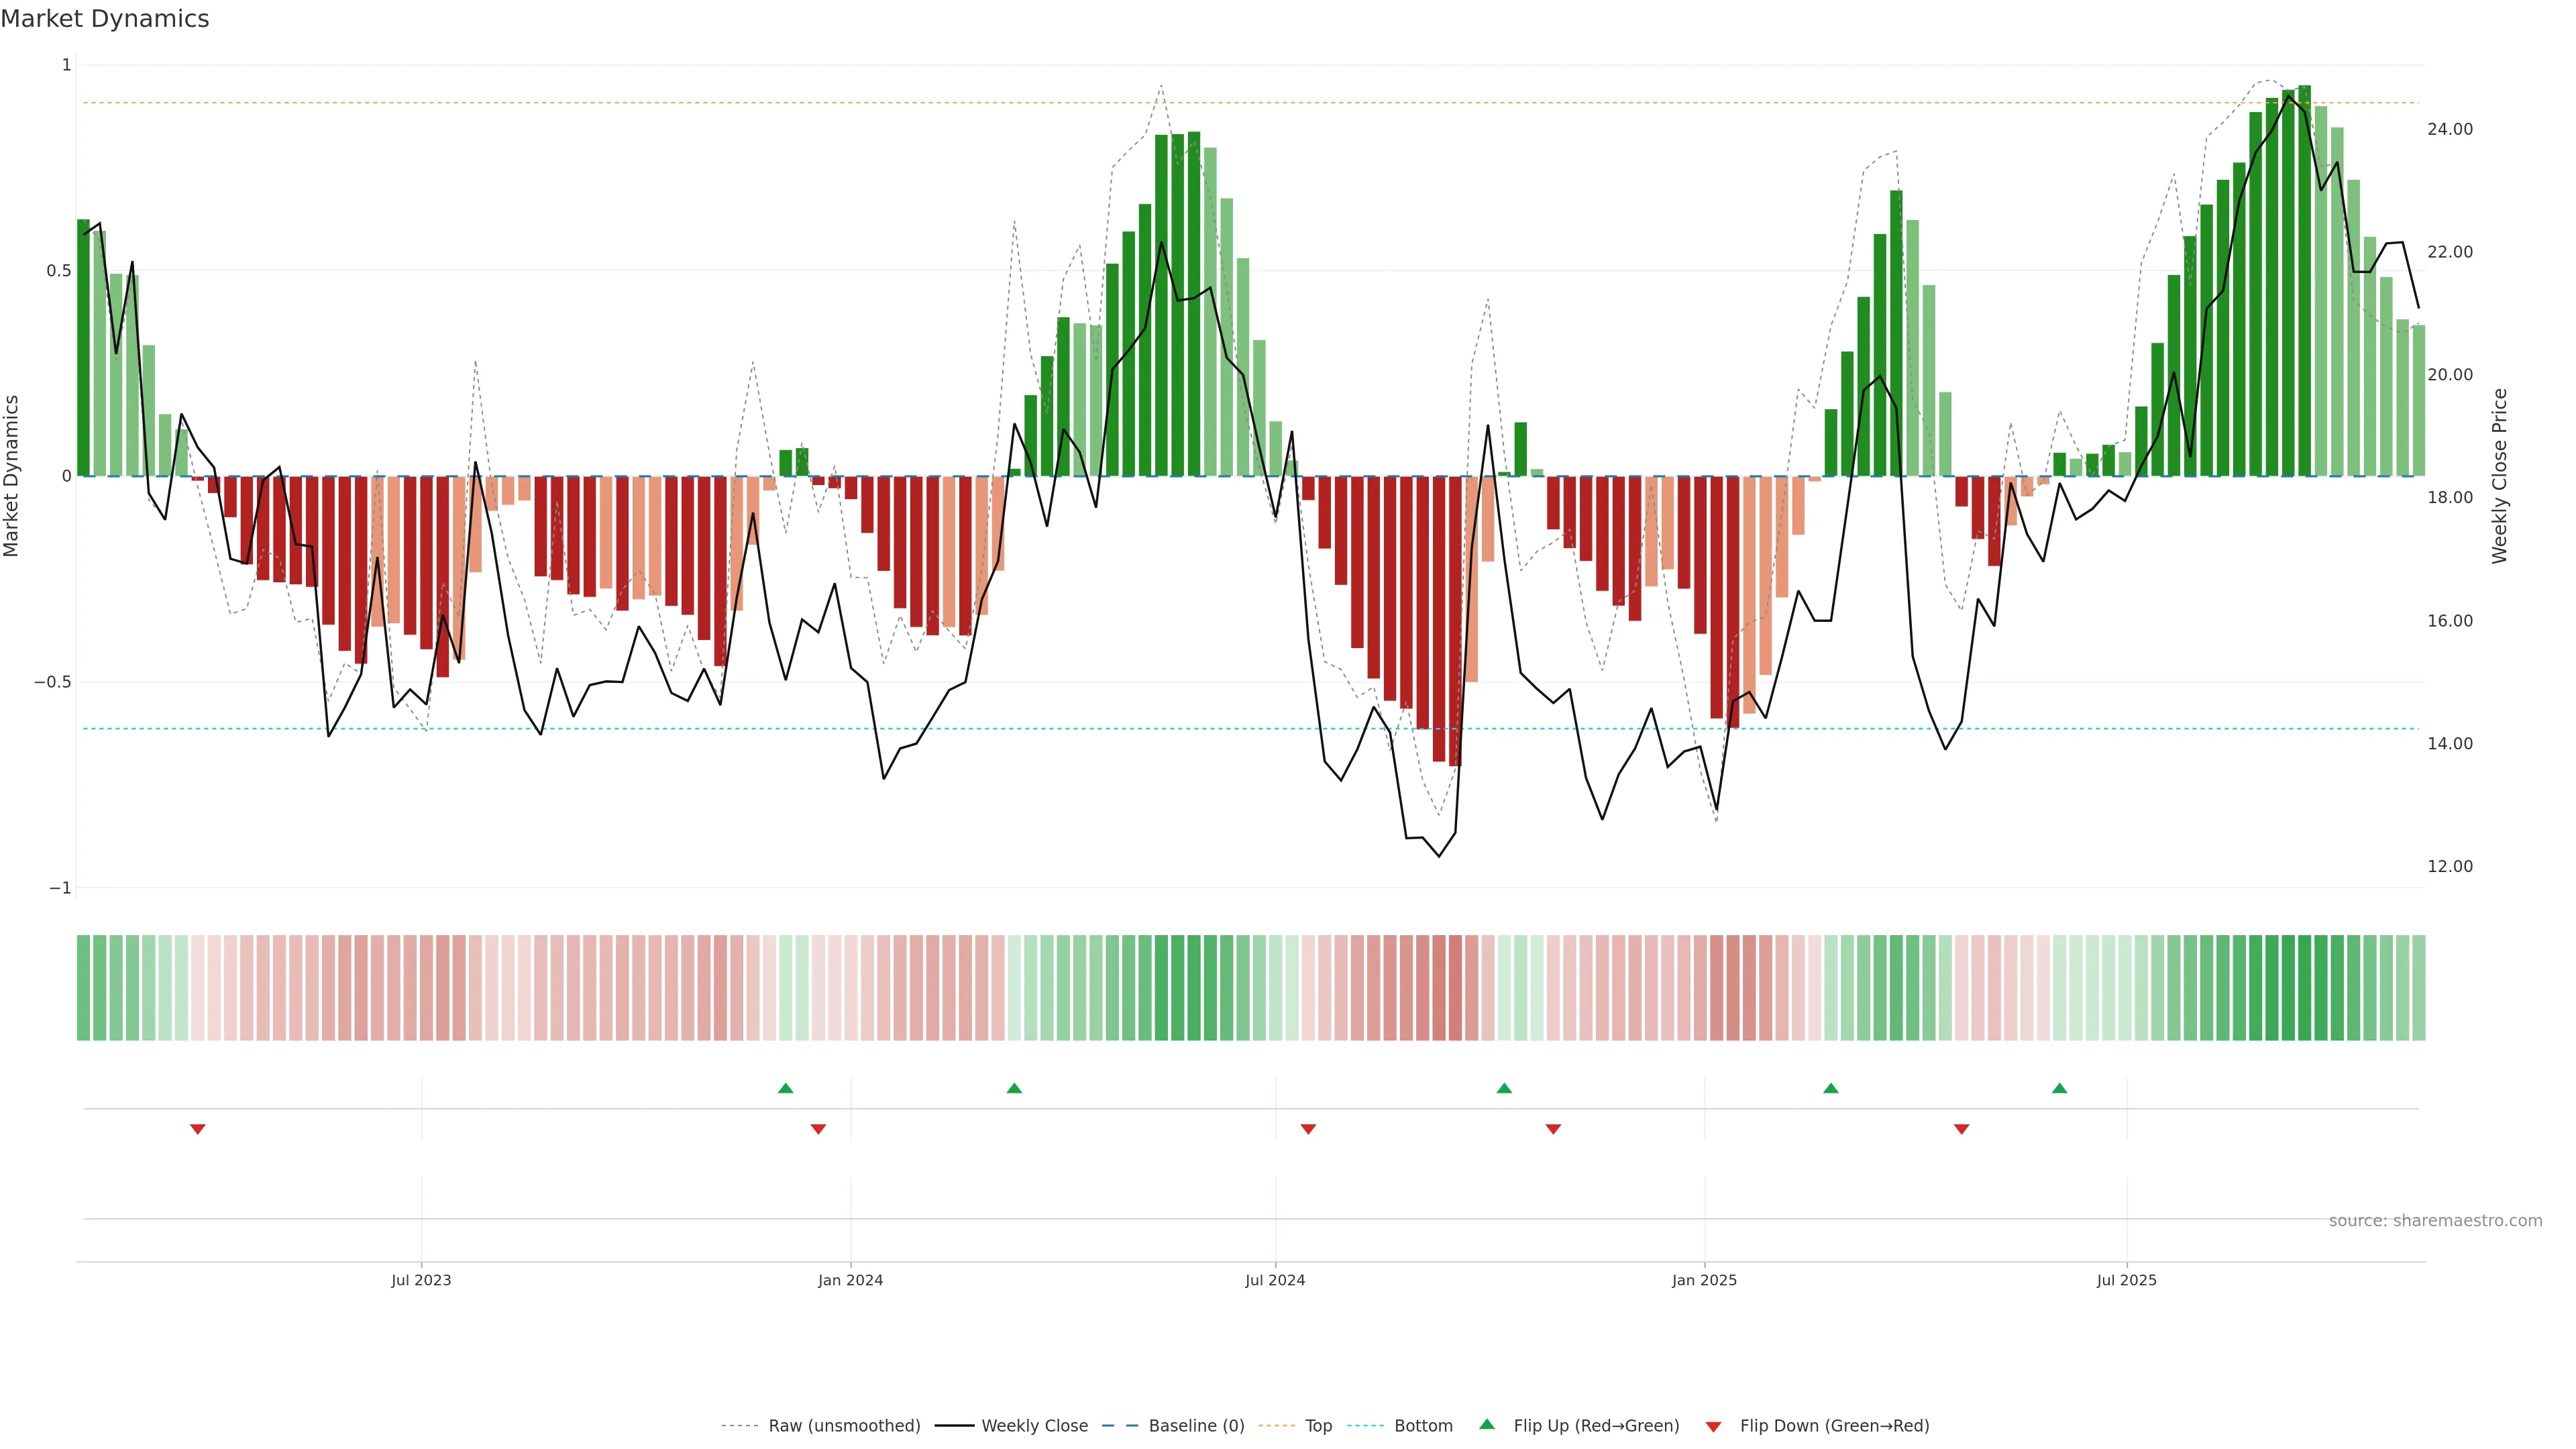Image resolution: width=2576 pixels, height=1449 pixels.
Task: Toggle the Weekly Close legend entry
Action: (x=1034, y=1426)
